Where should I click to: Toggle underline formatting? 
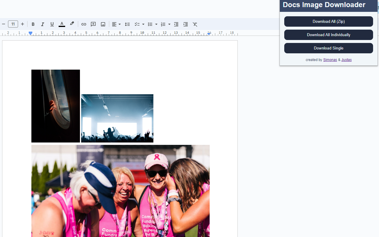click(52, 24)
